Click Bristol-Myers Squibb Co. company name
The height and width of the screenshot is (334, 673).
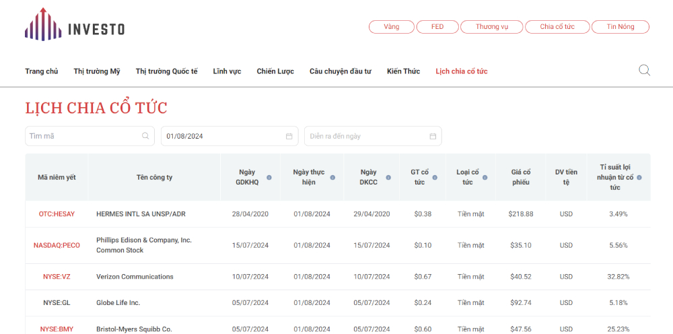click(x=134, y=329)
